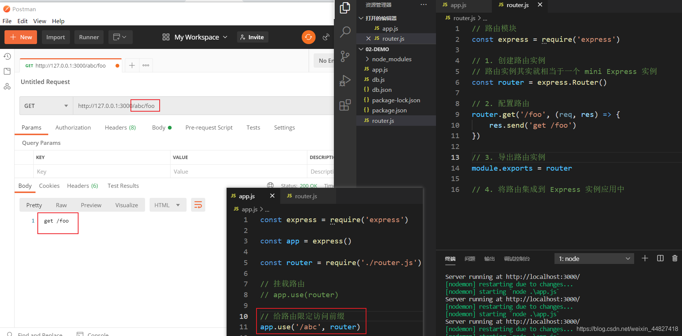Open VS Code Search magnifier icon

coord(345,32)
